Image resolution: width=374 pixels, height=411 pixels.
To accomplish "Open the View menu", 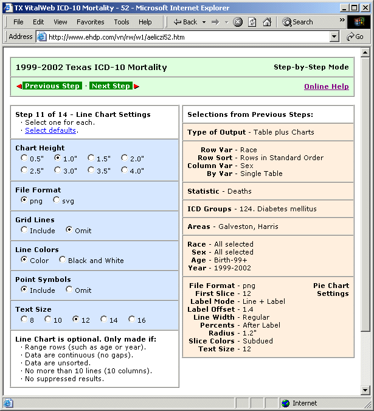I will [x=60, y=22].
